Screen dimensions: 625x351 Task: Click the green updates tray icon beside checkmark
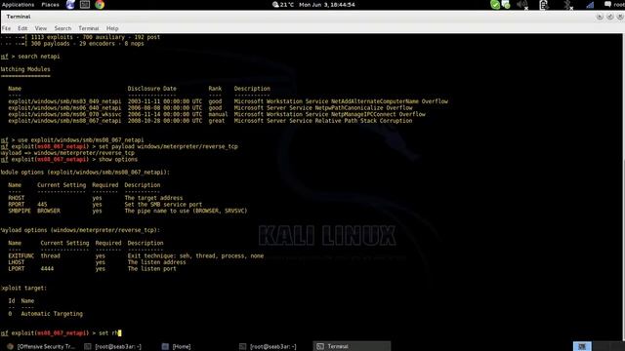pos(506,5)
